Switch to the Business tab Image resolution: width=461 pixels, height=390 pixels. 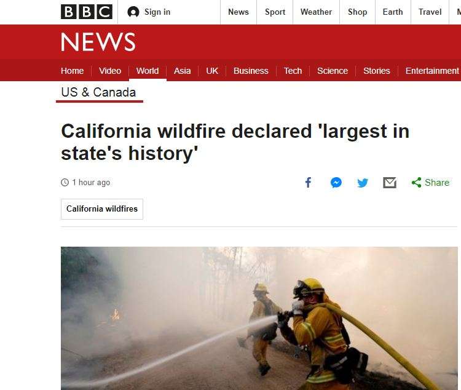click(251, 71)
